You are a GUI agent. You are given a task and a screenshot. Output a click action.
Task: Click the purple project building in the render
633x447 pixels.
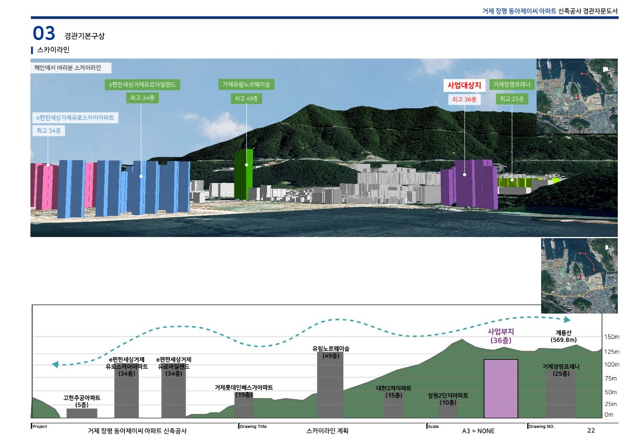[468, 184]
